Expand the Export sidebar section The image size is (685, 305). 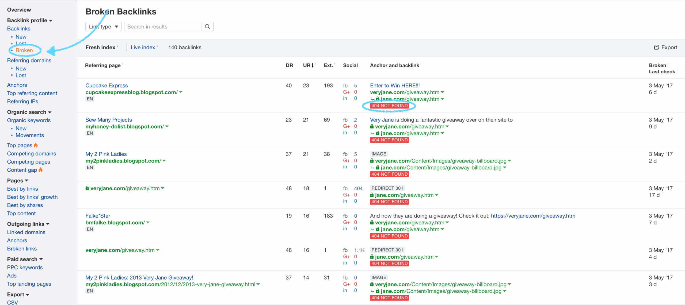18,294
